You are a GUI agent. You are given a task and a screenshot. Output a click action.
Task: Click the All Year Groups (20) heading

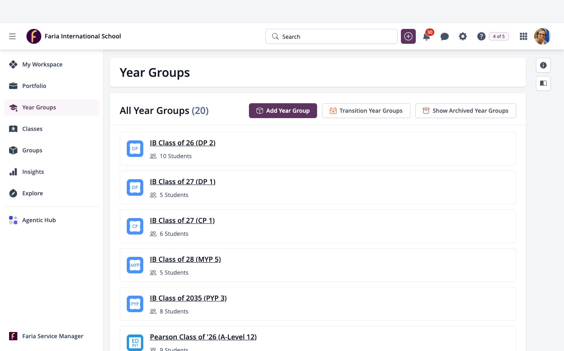point(164,111)
